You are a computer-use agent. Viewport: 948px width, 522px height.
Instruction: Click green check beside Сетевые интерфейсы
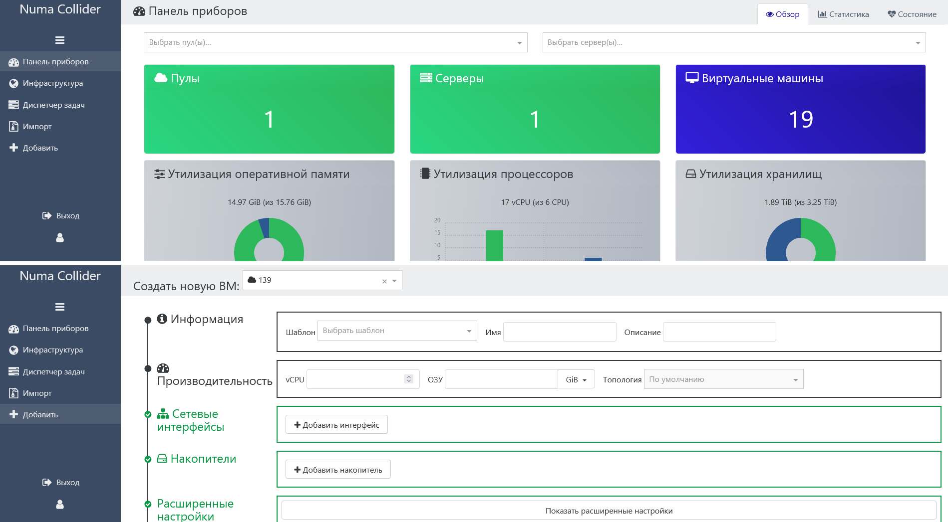[x=148, y=414]
